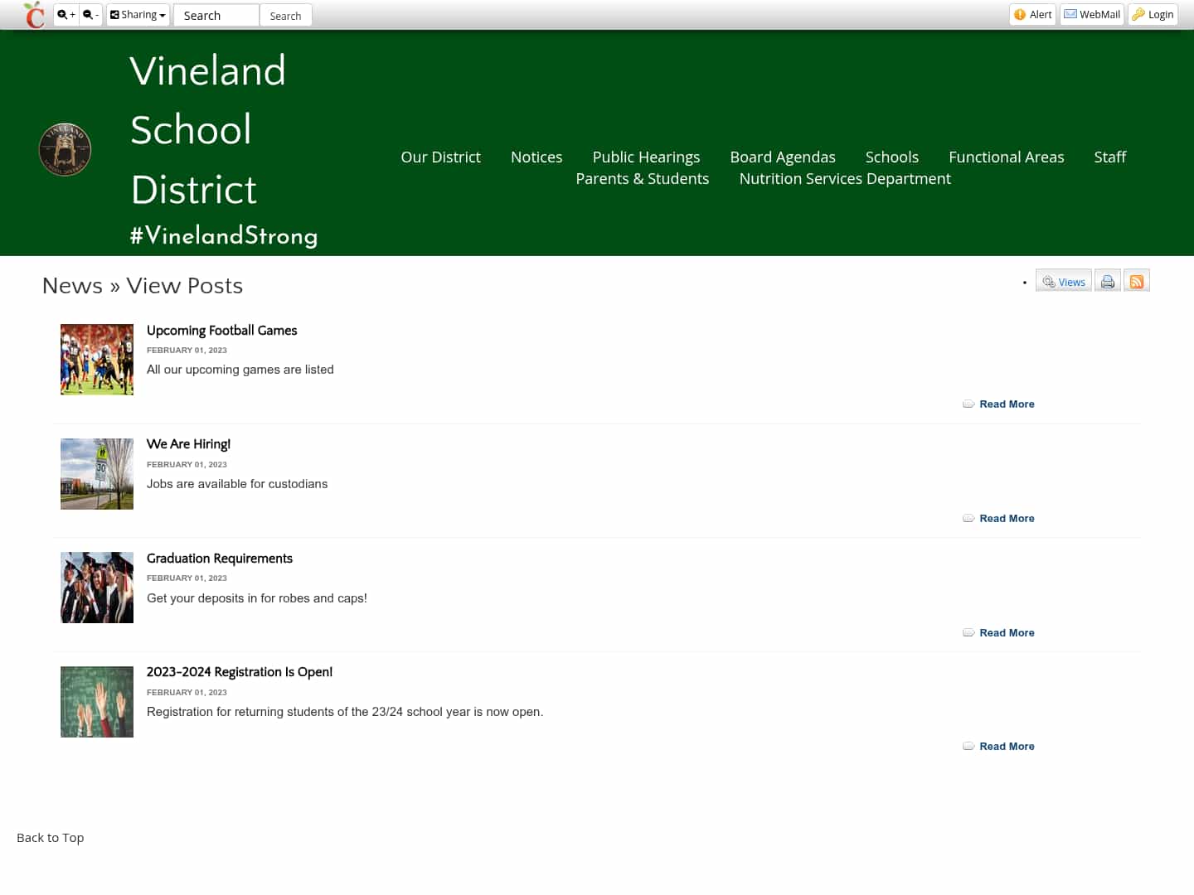Expand the Schools menu

coord(892,157)
